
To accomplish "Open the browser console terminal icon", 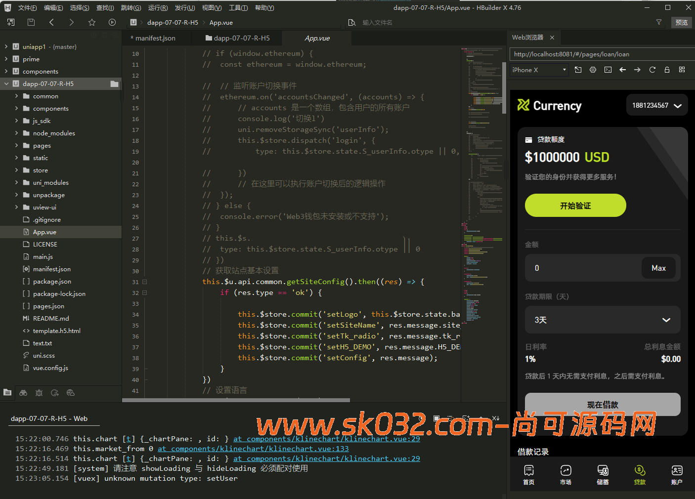I will click(x=608, y=70).
